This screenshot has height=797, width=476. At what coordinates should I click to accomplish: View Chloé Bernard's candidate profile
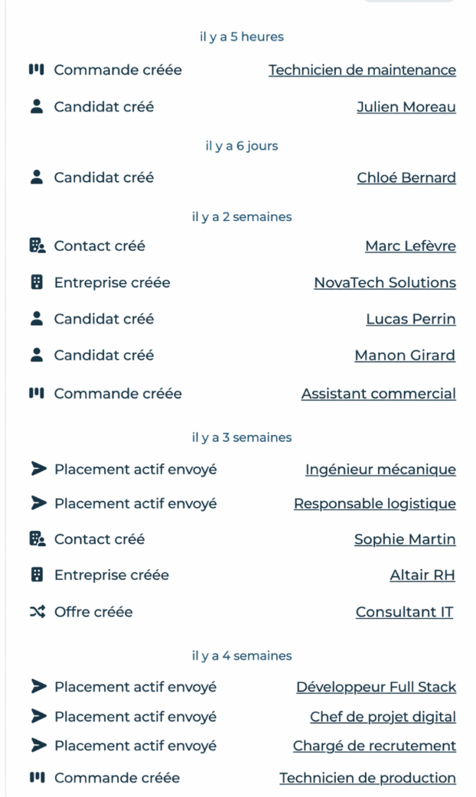406,178
